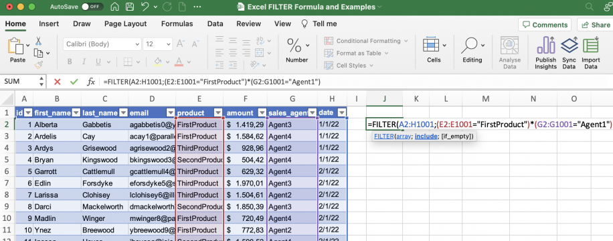
Task: Switch to the Formulas tab
Action: pos(177,24)
